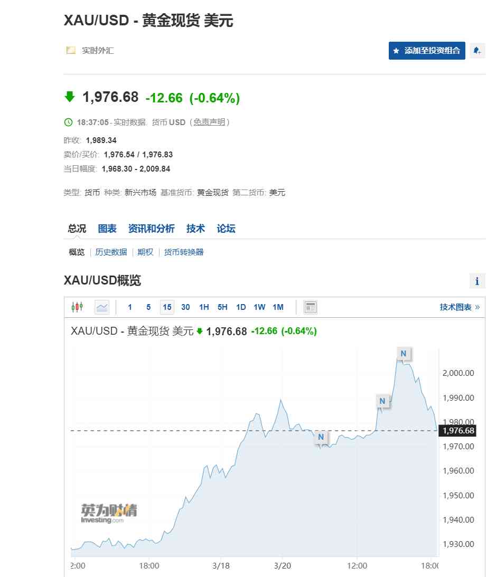Select the candlestick chart style icon
The width and height of the screenshot is (496, 577).
coord(77,307)
